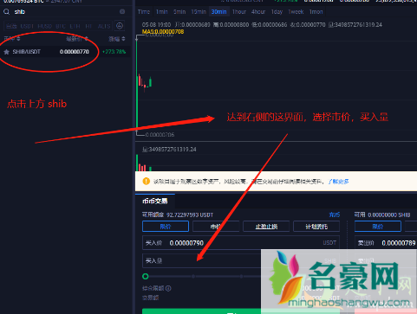Click the 了解更多 learn more link
This screenshot has width=417, height=314.
pos(338,182)
